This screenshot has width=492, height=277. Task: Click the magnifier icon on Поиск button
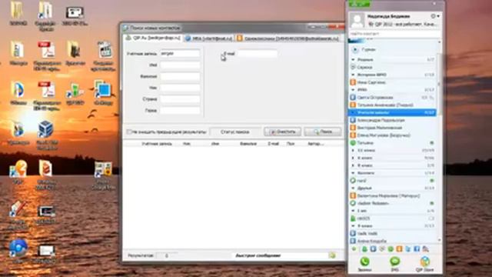(x=316, y=132)
